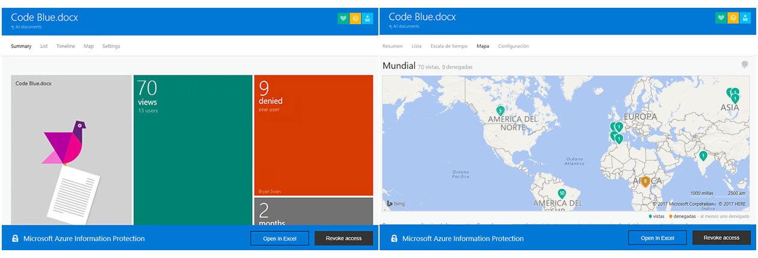Select the green pin marked 5 in North America
The width and height of the screenshot is (758, 258).
(x=500, y=111)
